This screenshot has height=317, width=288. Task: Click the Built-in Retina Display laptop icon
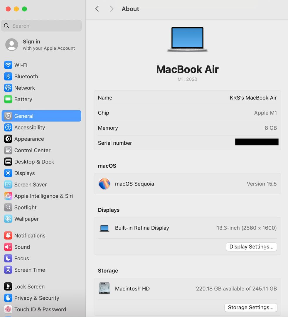pyautogui.click(x=104, y=228)
